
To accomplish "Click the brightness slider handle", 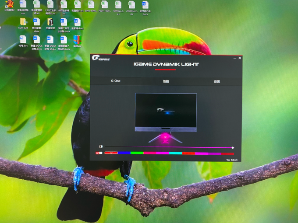I will click(233, 147).
